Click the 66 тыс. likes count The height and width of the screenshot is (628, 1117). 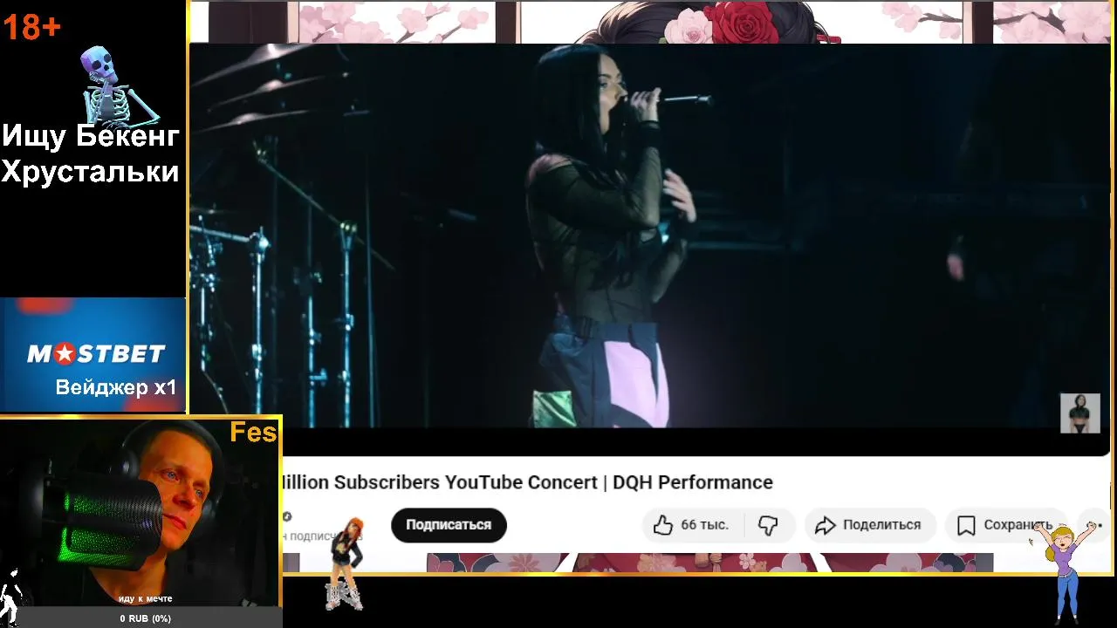[704, 525]
